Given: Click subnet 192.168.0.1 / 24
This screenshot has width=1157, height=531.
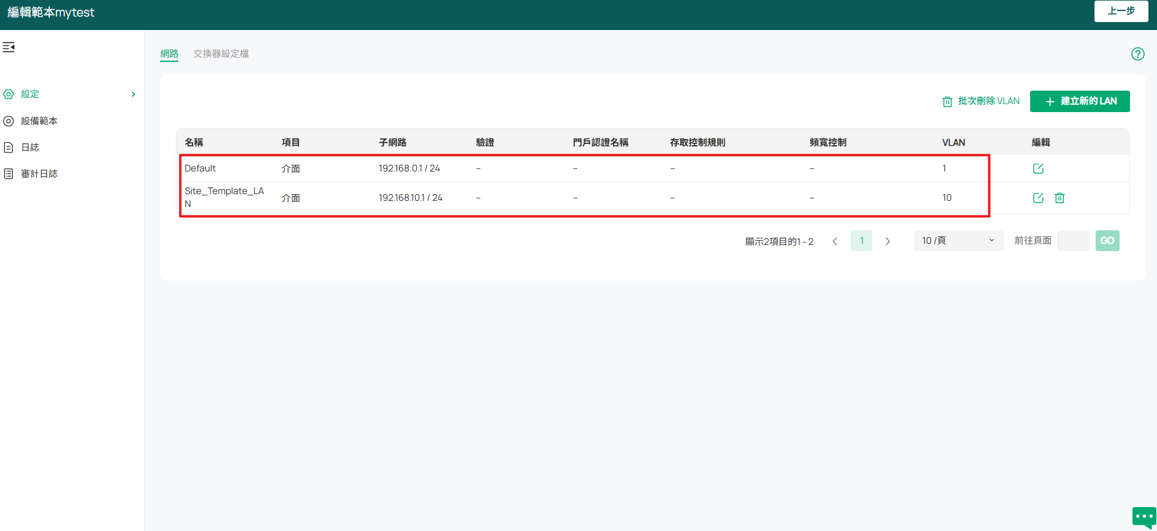Looking at the screenshot, I should 409,168.
